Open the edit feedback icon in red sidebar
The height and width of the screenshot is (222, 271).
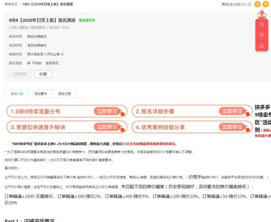coord(262,35)
